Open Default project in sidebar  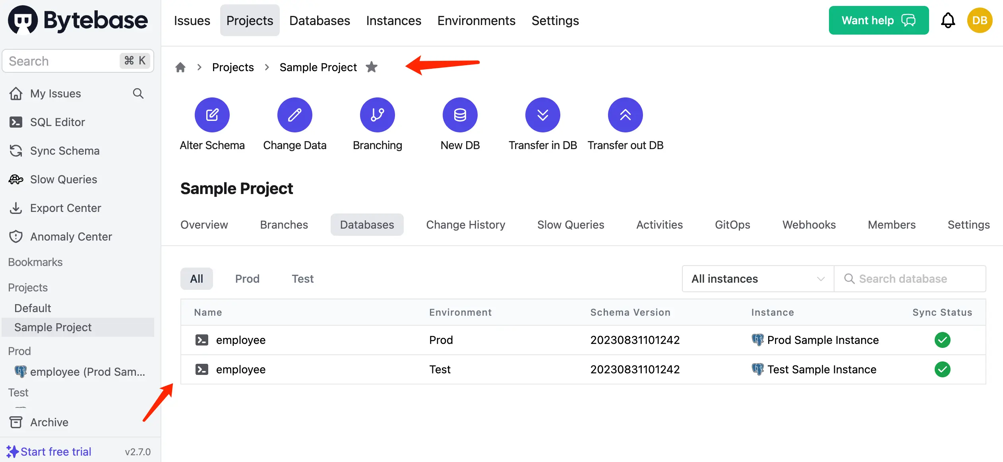point(33,308)
